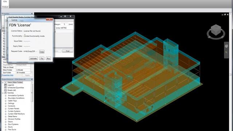Select the Legends tree item

click(x=11, y=85)
